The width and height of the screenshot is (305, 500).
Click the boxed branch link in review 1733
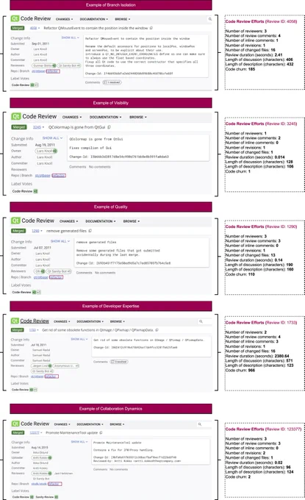point(51,376)
